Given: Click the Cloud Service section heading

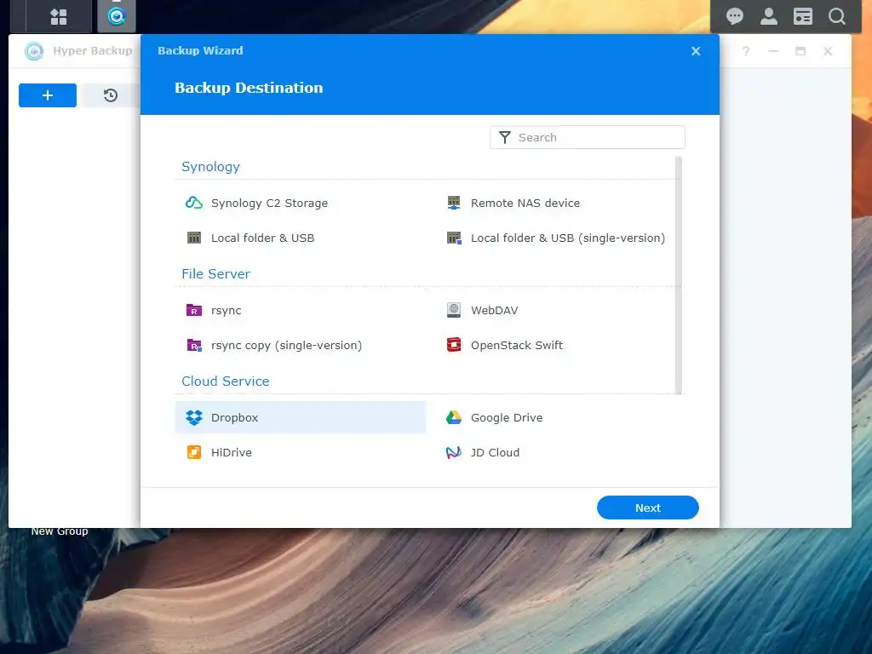Looking at the screenshot, I should 225,381.
